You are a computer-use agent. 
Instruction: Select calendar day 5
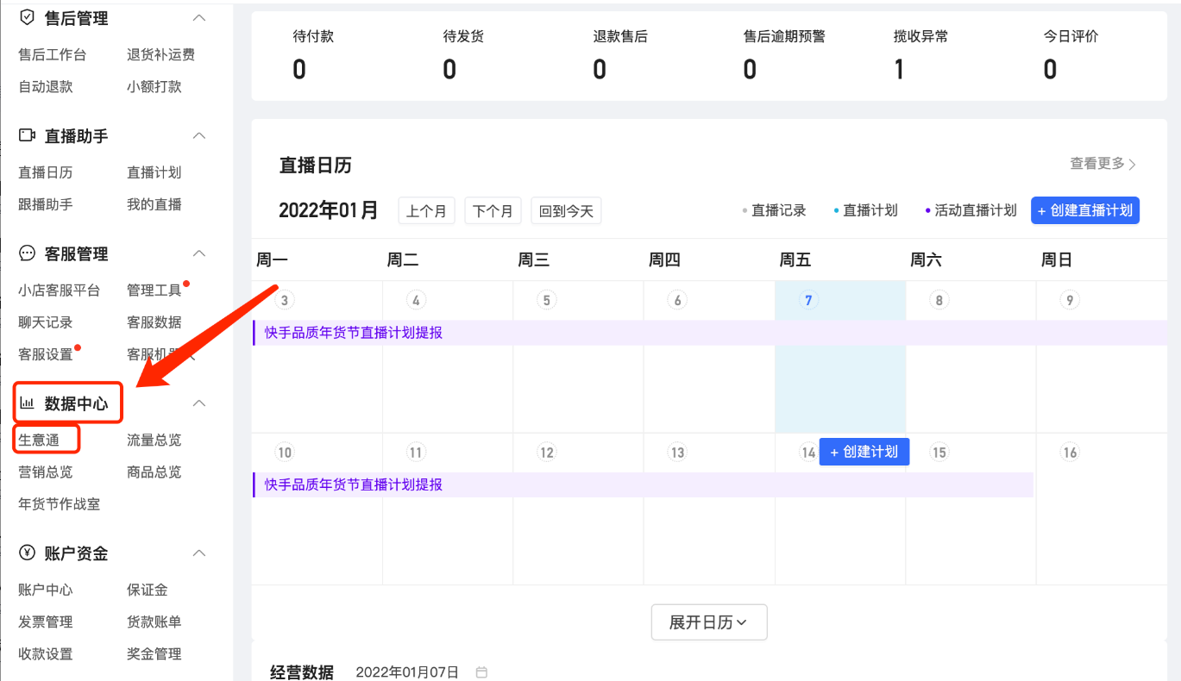pyautogui.click(x=546, y=300)
